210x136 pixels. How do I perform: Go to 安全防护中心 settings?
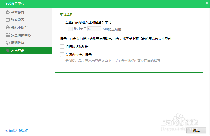26,35
